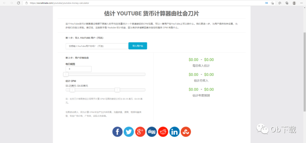The image size is (306, 143).
Task: Go forward with browser forward arrow
Action: (x=12, y=3)
